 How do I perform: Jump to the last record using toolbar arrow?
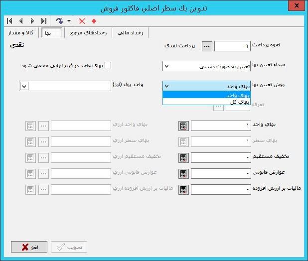pyautogui.click(x=44, y=21)
